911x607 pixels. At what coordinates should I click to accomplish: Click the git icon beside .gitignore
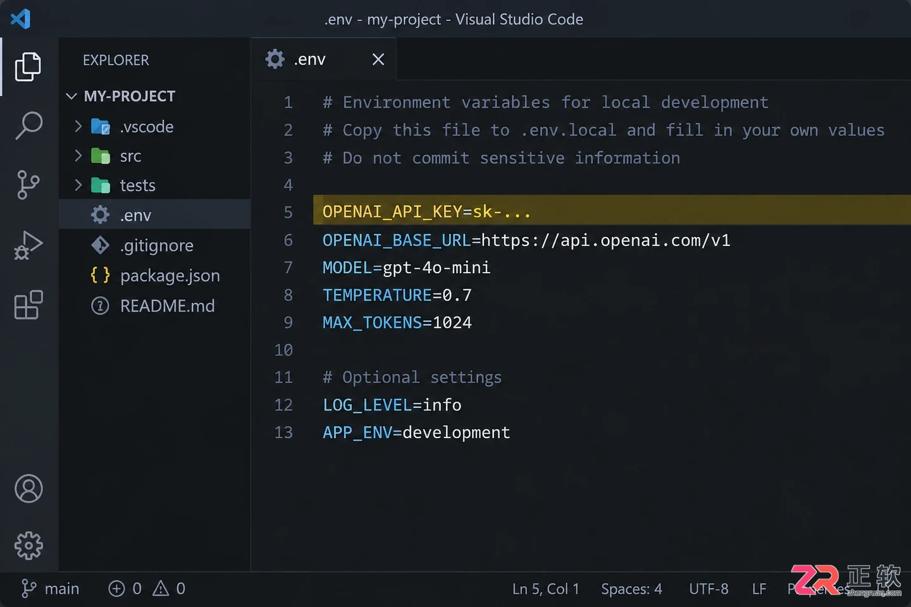[x=100, y=245]
